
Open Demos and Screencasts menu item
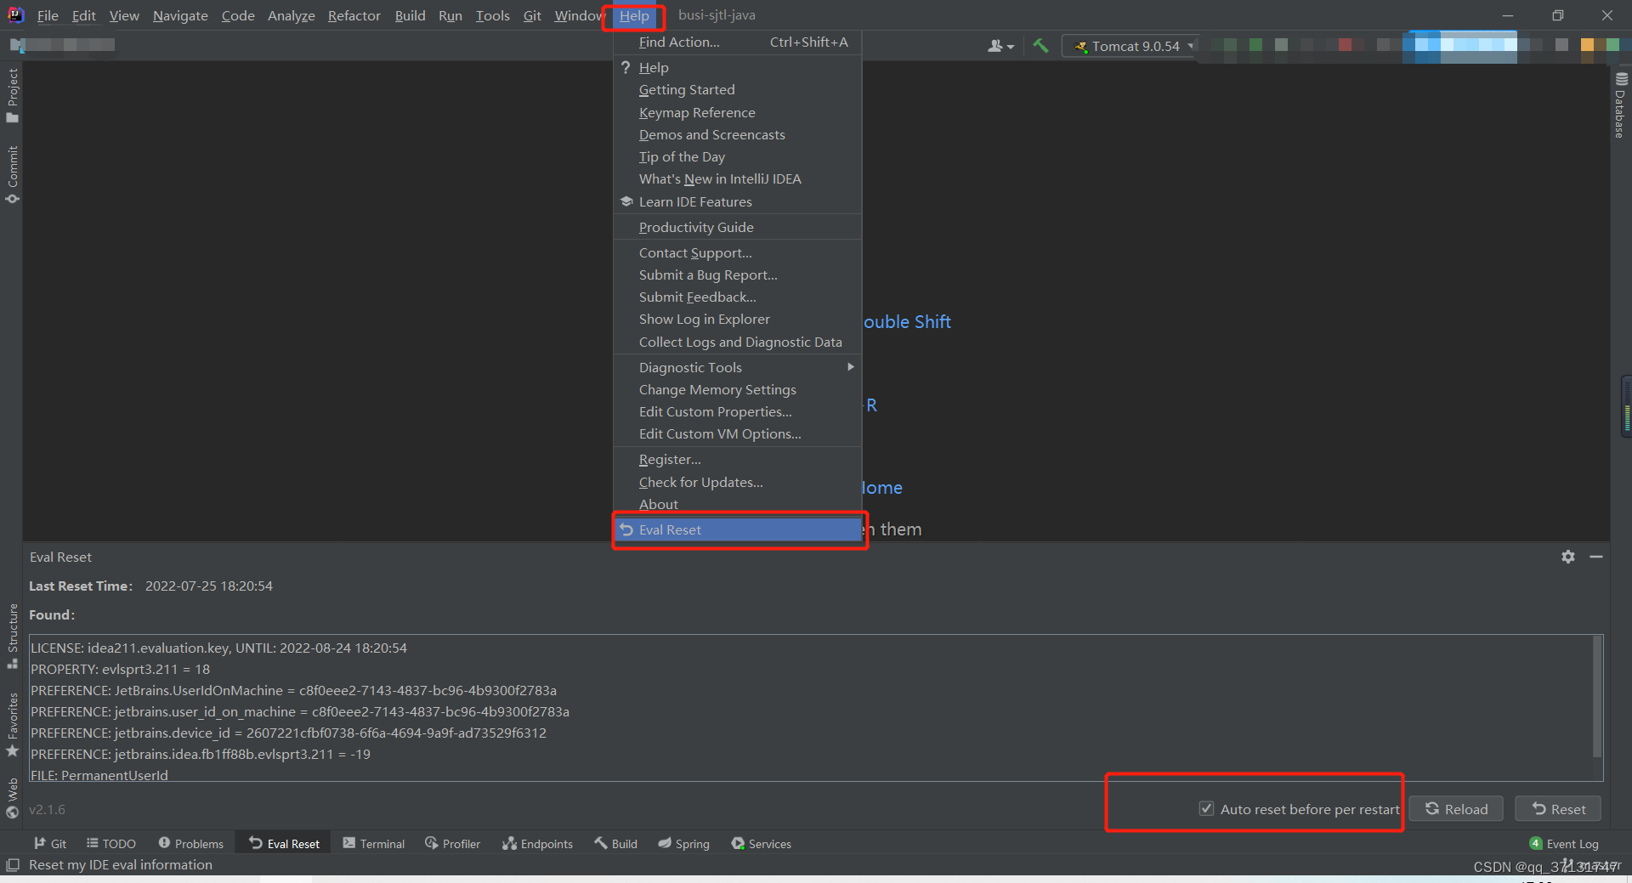tap(738, 134)
